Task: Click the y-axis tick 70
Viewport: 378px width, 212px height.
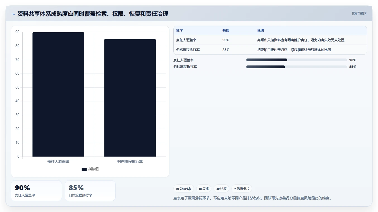Action: point(17,60)
